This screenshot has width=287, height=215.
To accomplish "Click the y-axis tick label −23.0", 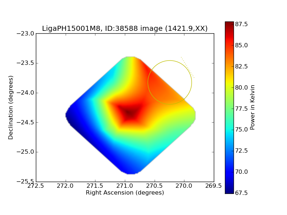I will click(x=25, y=34).
